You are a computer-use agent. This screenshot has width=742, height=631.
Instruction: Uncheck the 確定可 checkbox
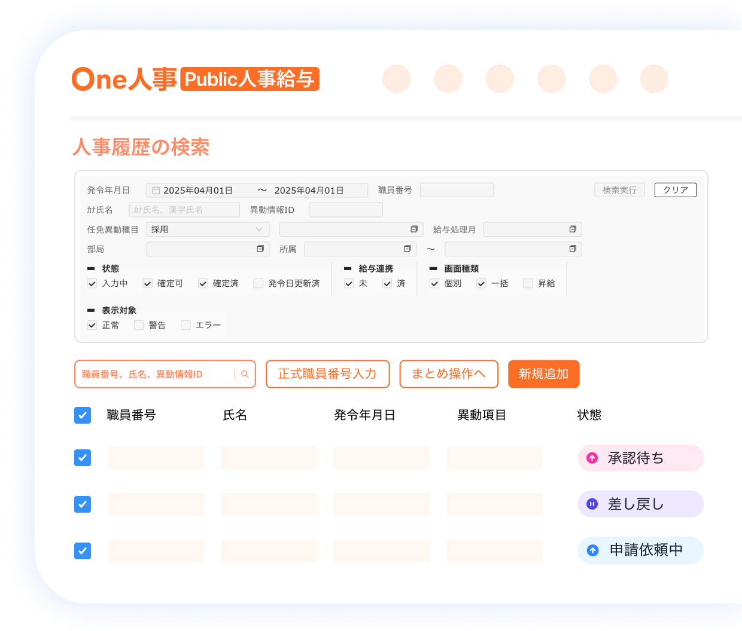coord(147,283)
